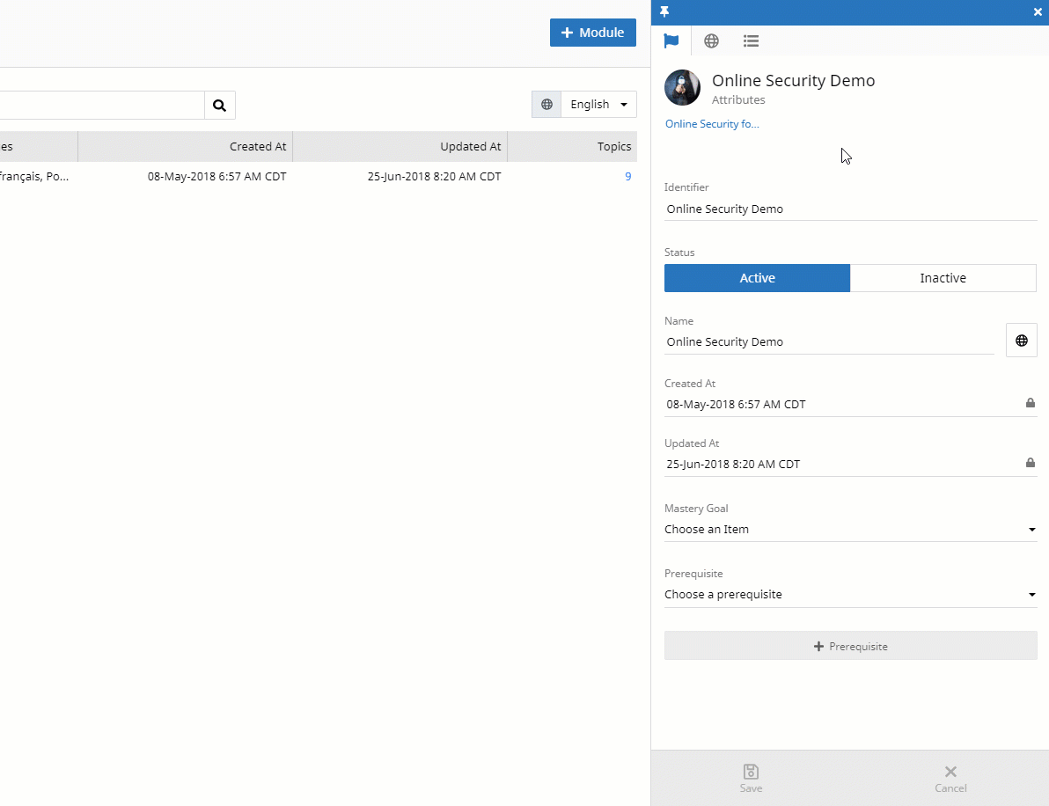Click the globe icon beside English
This screenshot has height=806, width=1049.
(547, 105)
